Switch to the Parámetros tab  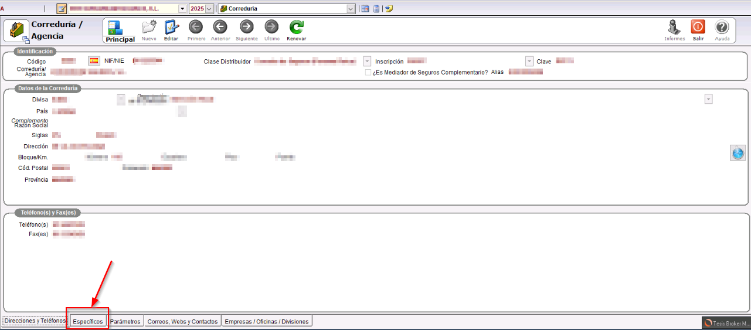pos(125,321)
